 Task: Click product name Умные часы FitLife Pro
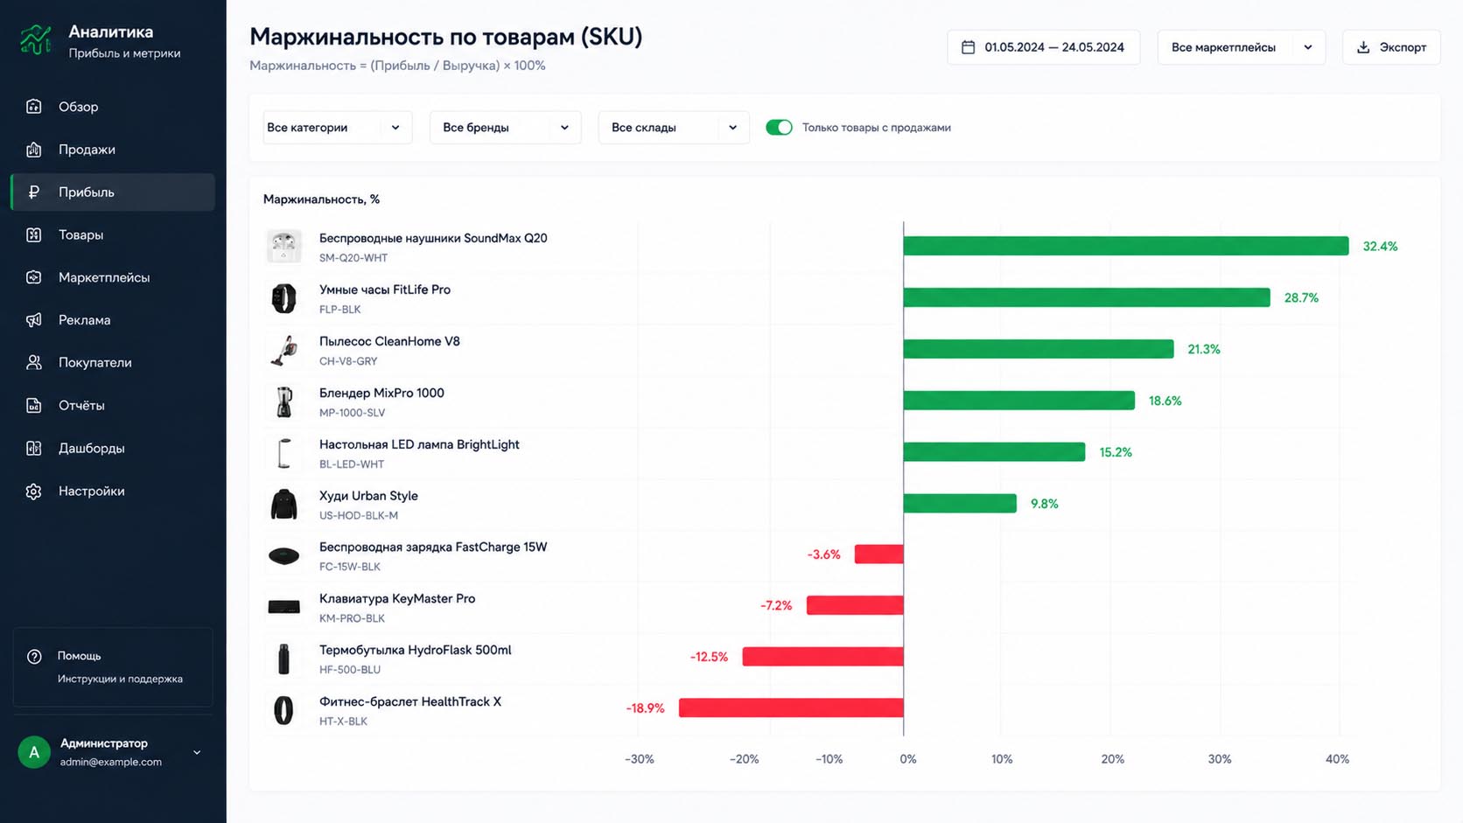(385, 289)
